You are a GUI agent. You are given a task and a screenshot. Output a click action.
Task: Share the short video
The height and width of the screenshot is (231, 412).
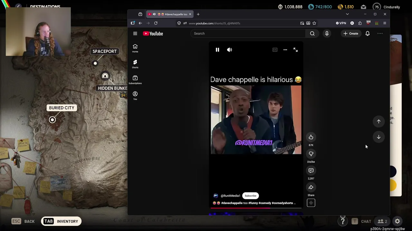click(x=311, y=187)
